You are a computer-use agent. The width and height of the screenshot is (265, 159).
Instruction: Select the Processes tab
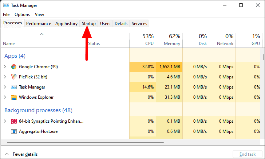(12, 23)
